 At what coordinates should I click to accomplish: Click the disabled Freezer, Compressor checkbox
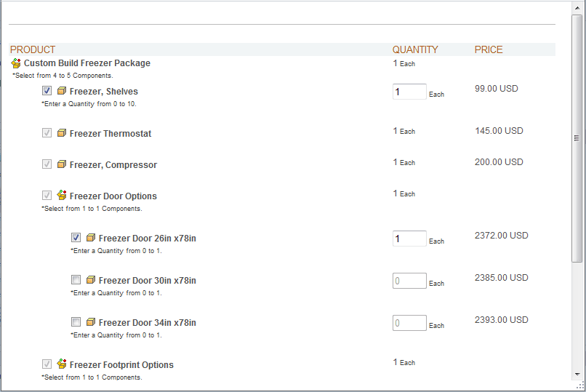coord(47,164)
